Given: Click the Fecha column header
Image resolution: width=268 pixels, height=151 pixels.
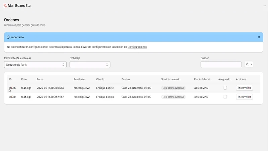Looking at the screenshot, I should point(40,79).
